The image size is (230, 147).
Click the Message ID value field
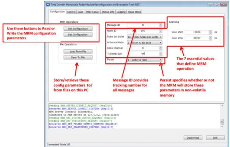click(x=143, y=25)
